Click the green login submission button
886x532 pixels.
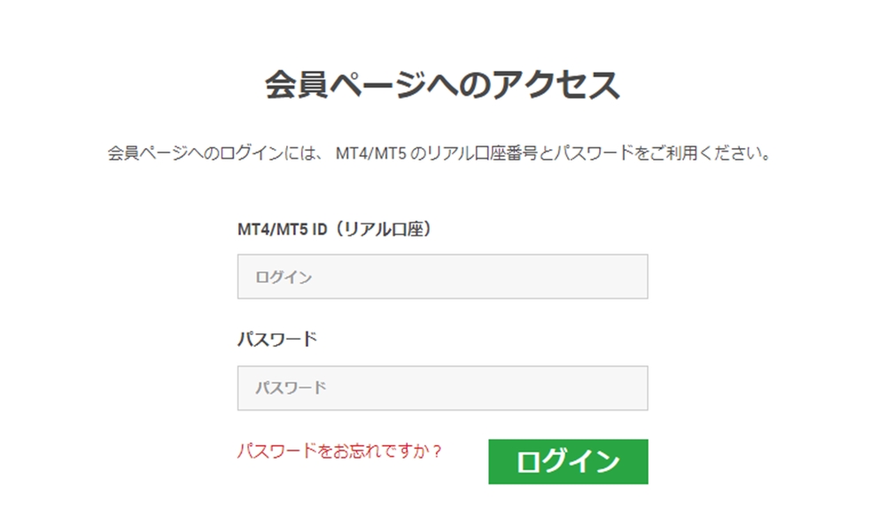pos(567,461)
